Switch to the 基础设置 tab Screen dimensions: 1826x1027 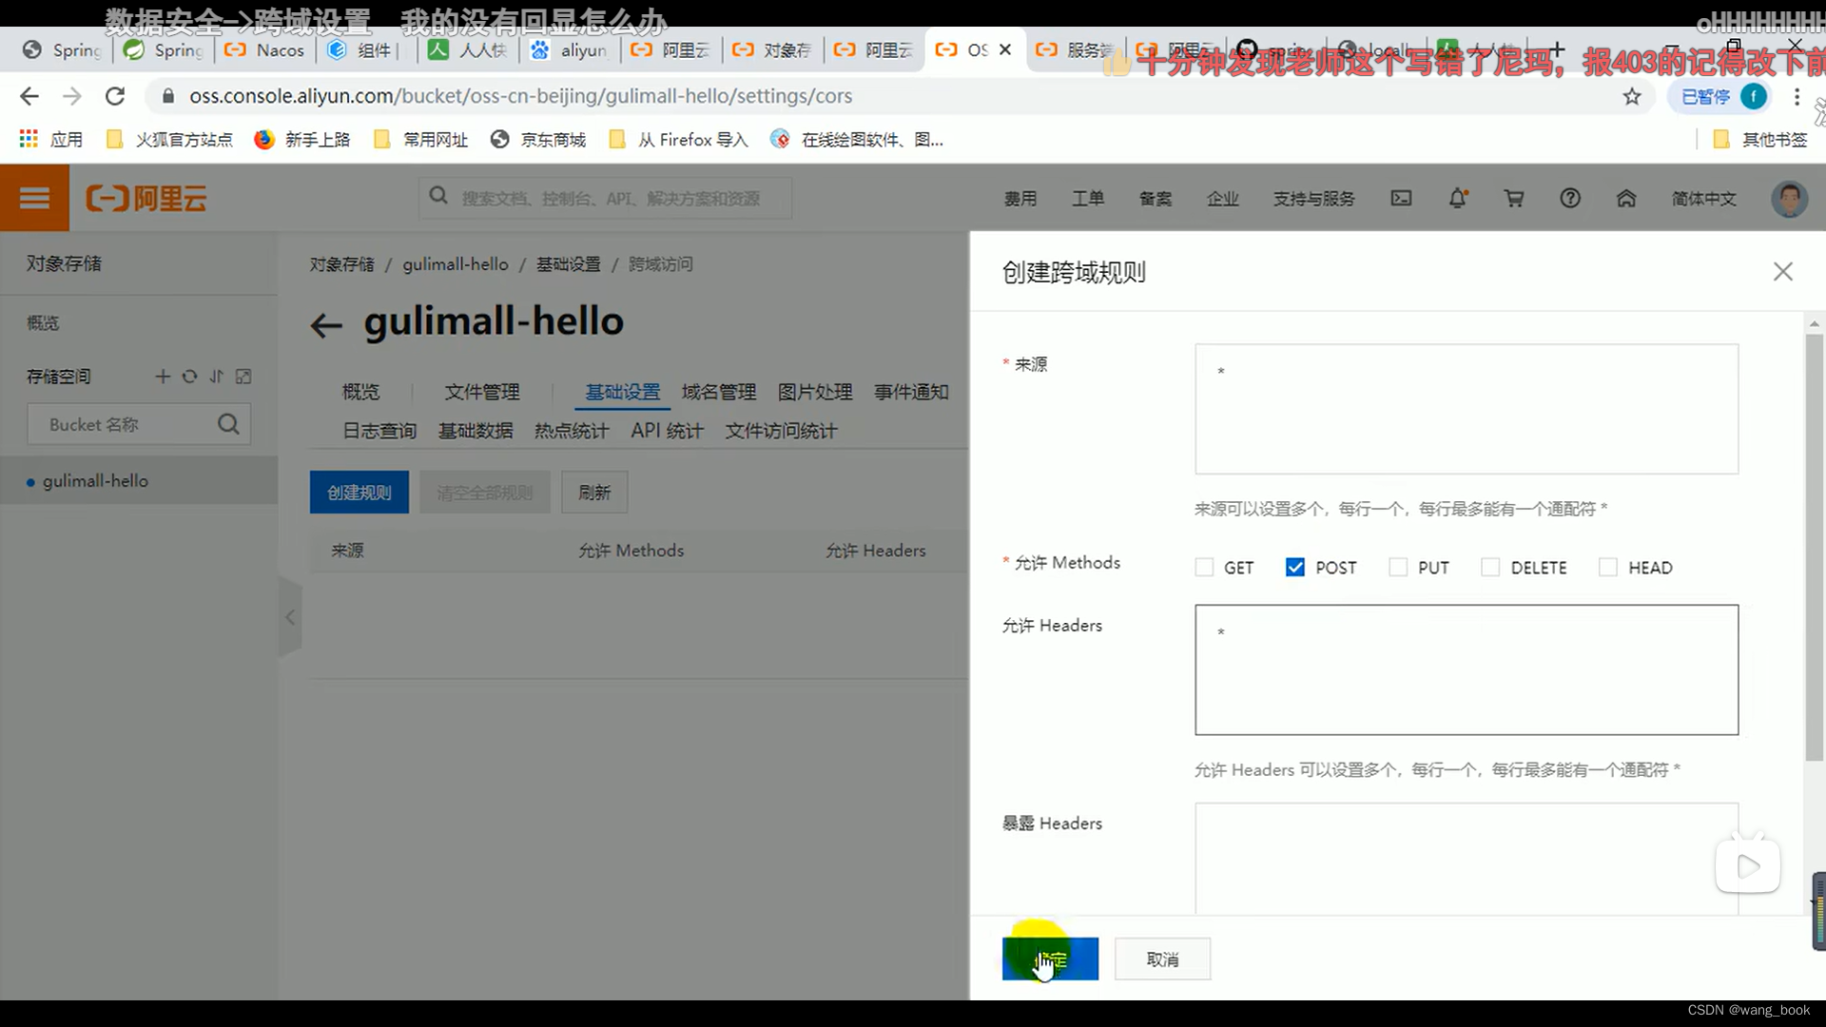[622, 392]
